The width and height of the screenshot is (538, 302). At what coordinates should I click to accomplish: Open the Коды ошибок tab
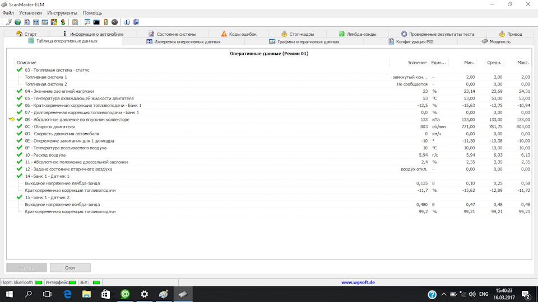pos(239,34)
